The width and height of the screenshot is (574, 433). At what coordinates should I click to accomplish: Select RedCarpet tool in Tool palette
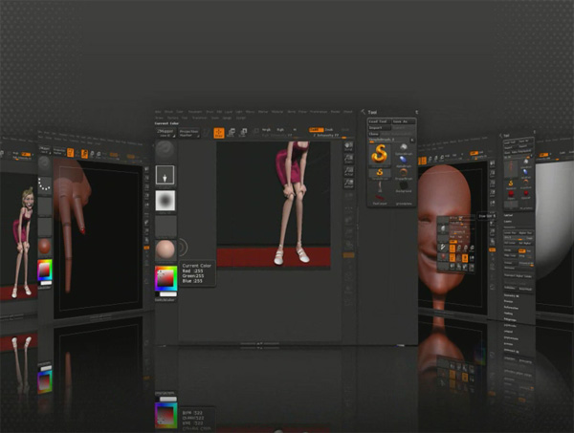[x=380, y=200]
